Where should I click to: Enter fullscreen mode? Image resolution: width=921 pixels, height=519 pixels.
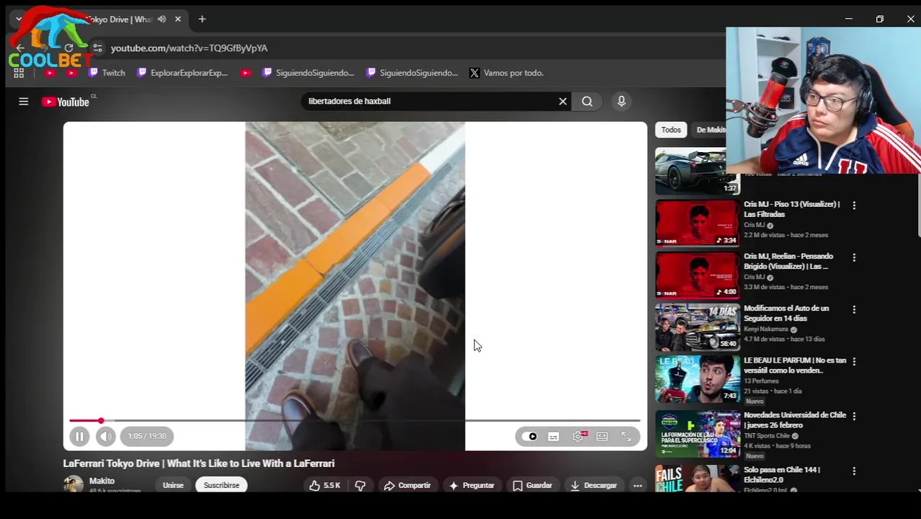pyautogui.click(x=626, y=436)
